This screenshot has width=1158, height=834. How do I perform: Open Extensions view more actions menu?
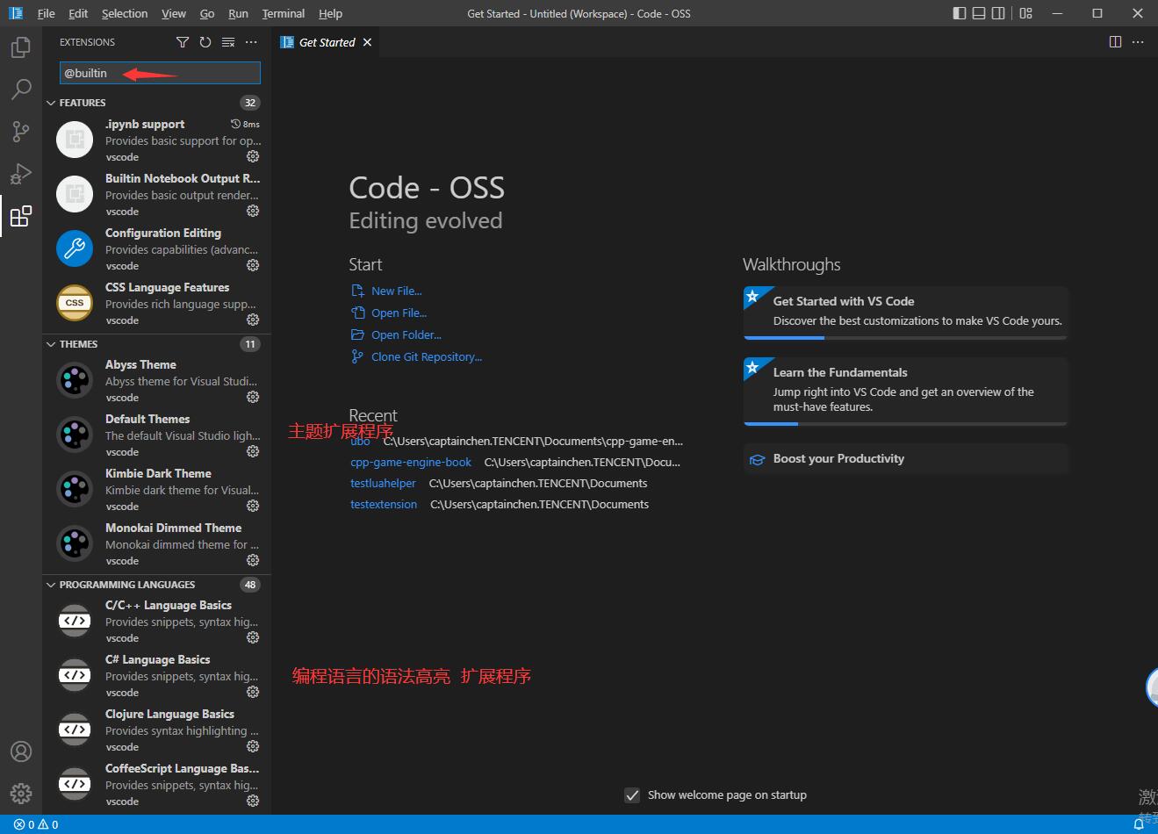[251, 42]
